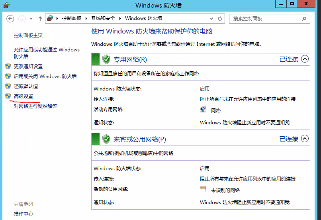Go up one folder level
Screen dimensions: 321x220
pos(40,19)
